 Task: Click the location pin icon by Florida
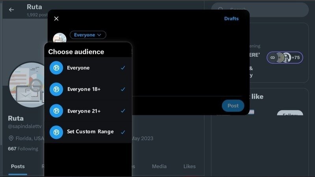tap(11, 138)
